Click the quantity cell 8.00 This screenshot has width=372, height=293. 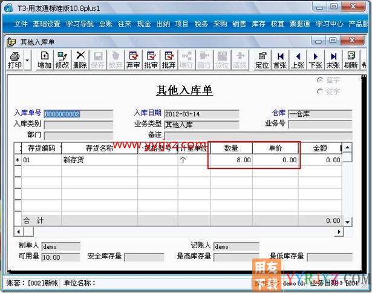(231, 160)
